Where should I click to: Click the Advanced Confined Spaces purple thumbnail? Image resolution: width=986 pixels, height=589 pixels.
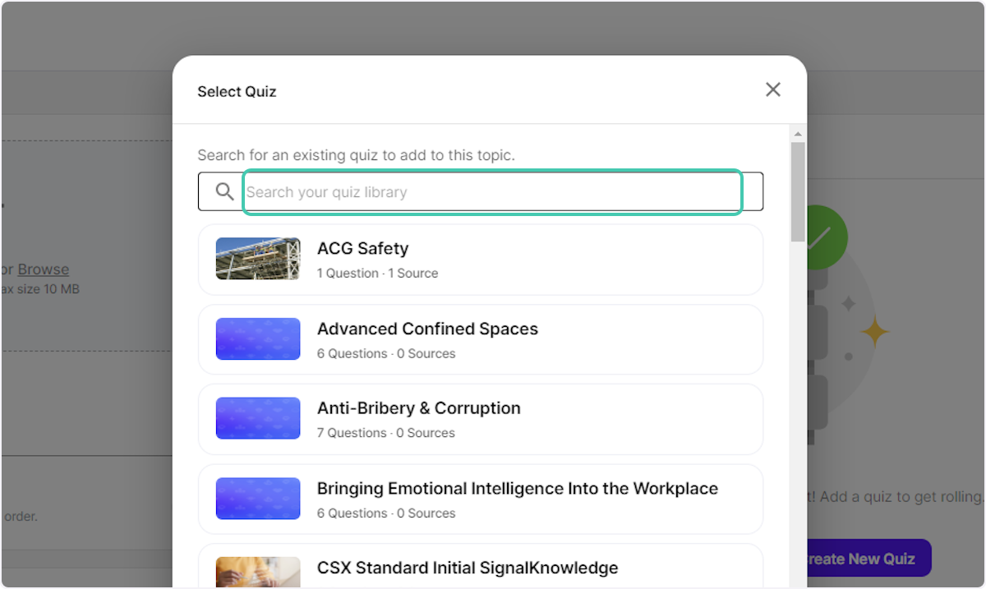click(257, 339)
